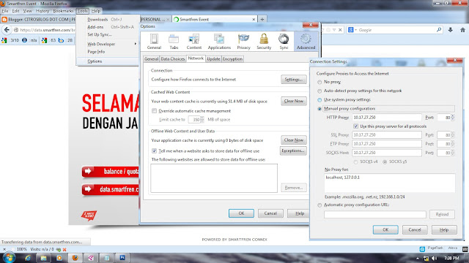Switch to the General sub-tab in Advanced
Image resolution: width=469 pixels, height=263 pixels.
[x=152, y=59]
